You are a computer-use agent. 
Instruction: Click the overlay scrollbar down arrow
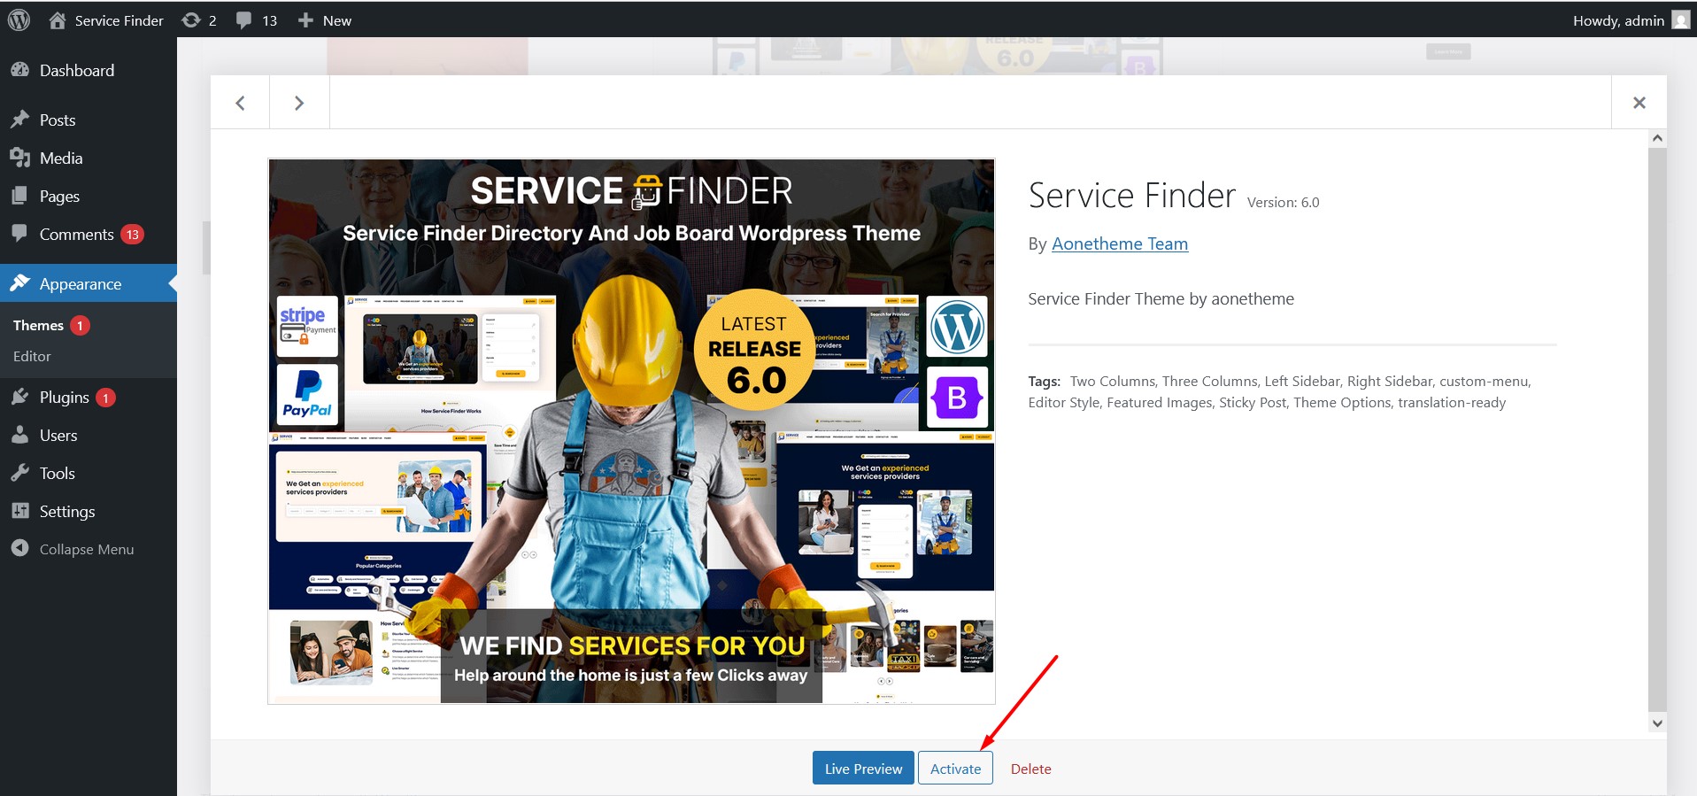[1657, 723]
